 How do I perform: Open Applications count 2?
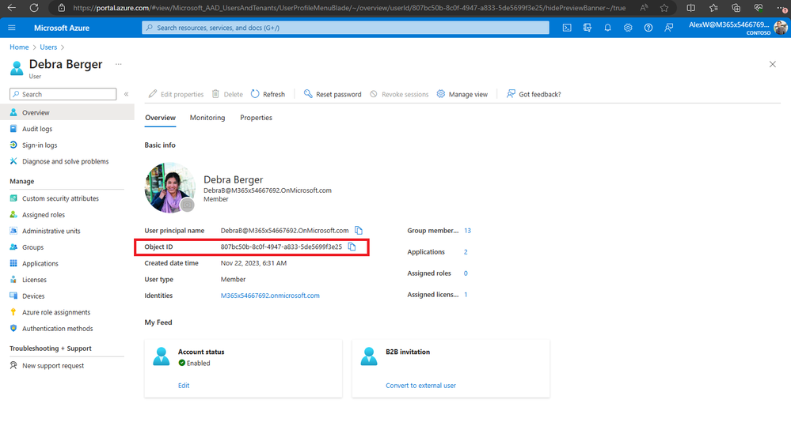(466, 252)
